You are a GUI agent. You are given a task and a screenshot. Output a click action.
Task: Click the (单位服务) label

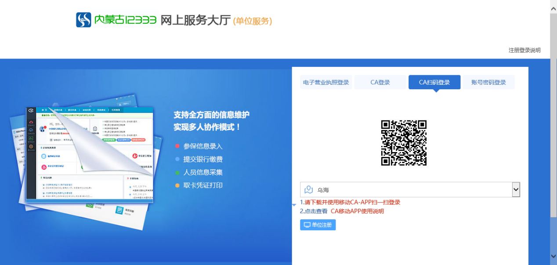pos(253,21)
